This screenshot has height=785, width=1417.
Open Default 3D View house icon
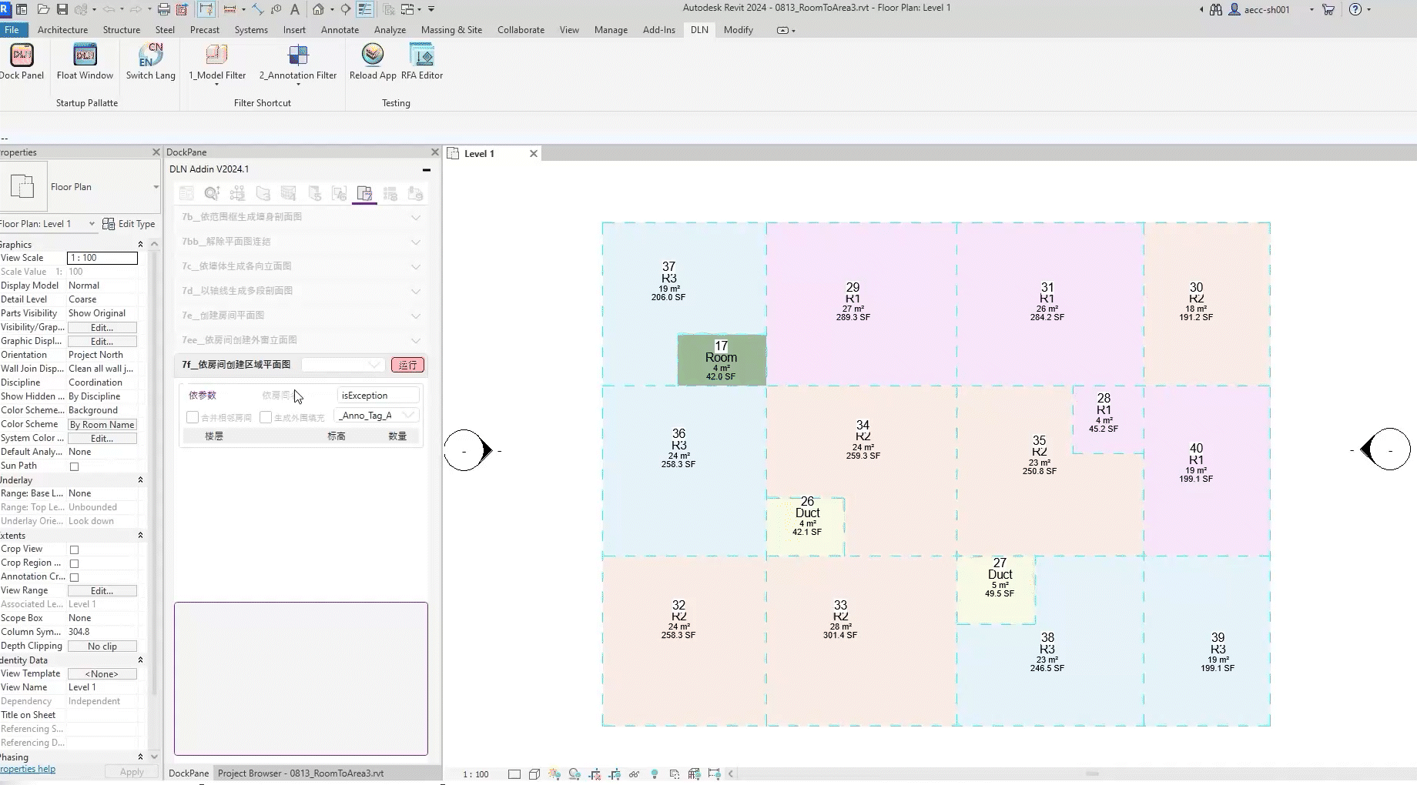[318, 9]
